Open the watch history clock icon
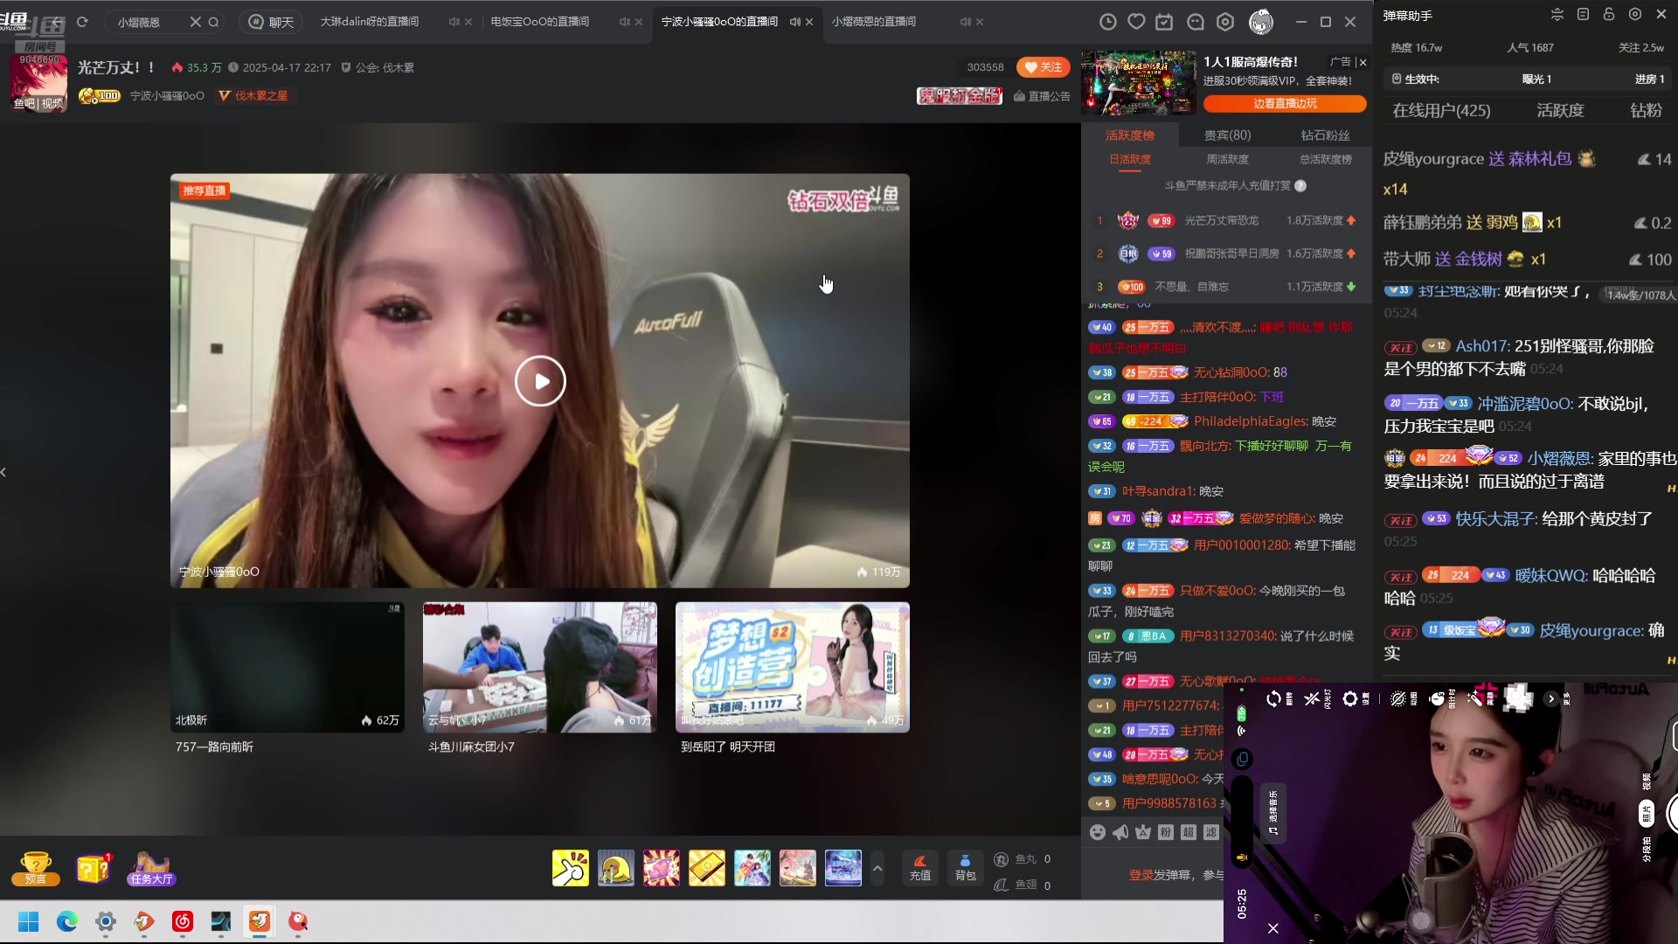The image size is (1678, 944). [1107, 22]
